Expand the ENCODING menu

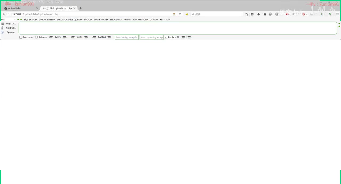pyautogui.click(x=116, y=19)
